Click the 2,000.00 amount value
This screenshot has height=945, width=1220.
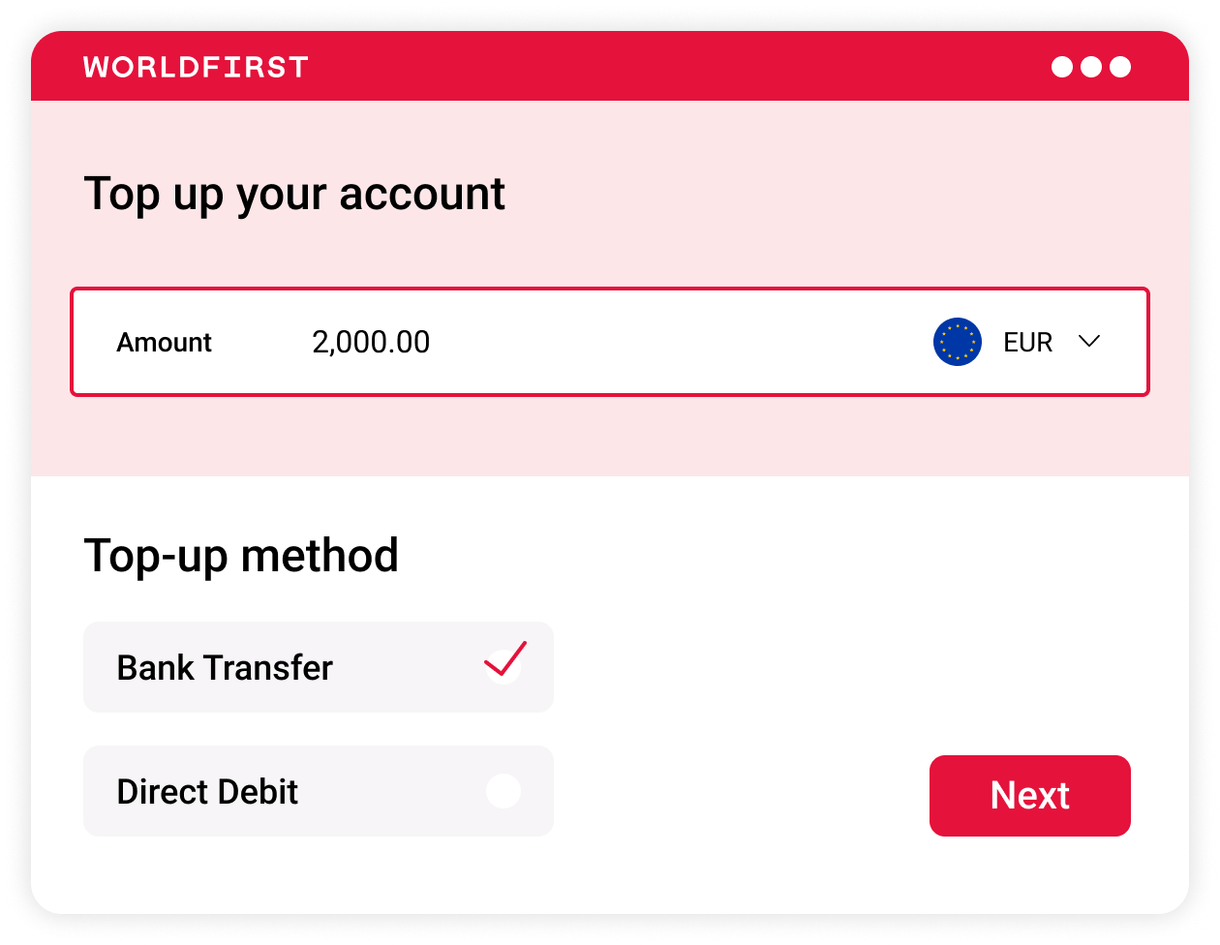(371, 343)
